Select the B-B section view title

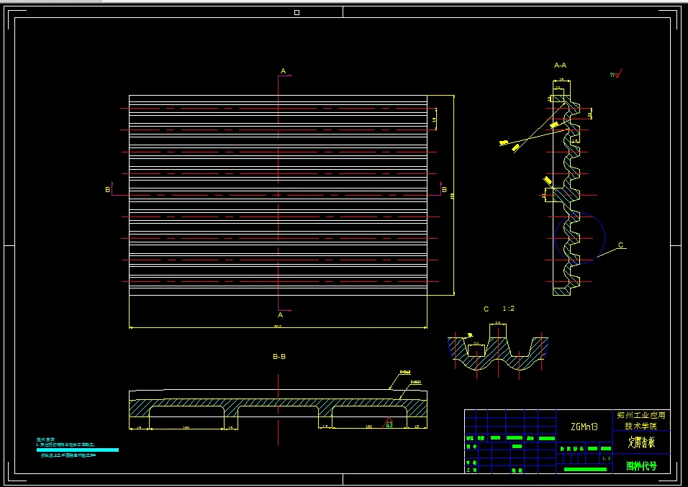click(x=279, y=357)
